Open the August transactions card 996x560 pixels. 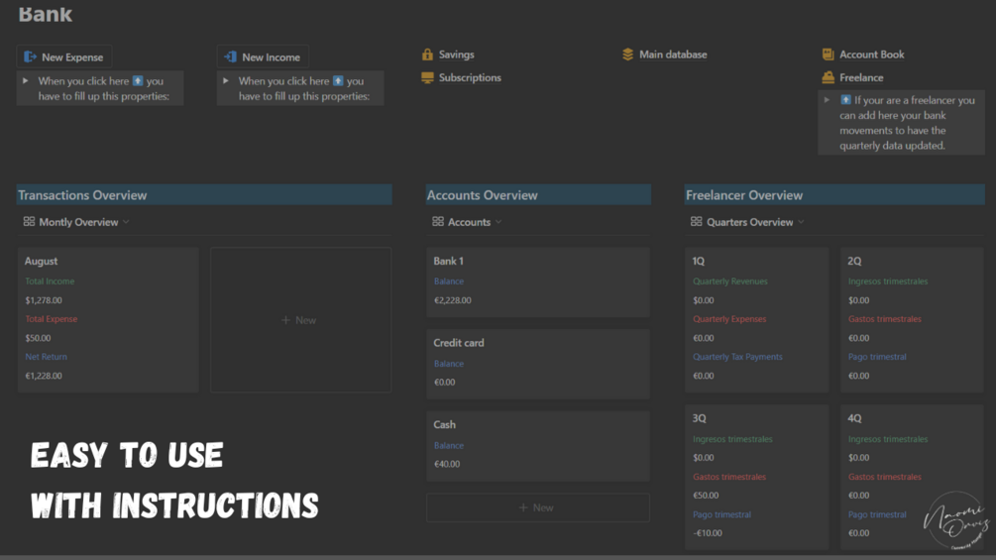pyautogui.click(x=108, y=319)
